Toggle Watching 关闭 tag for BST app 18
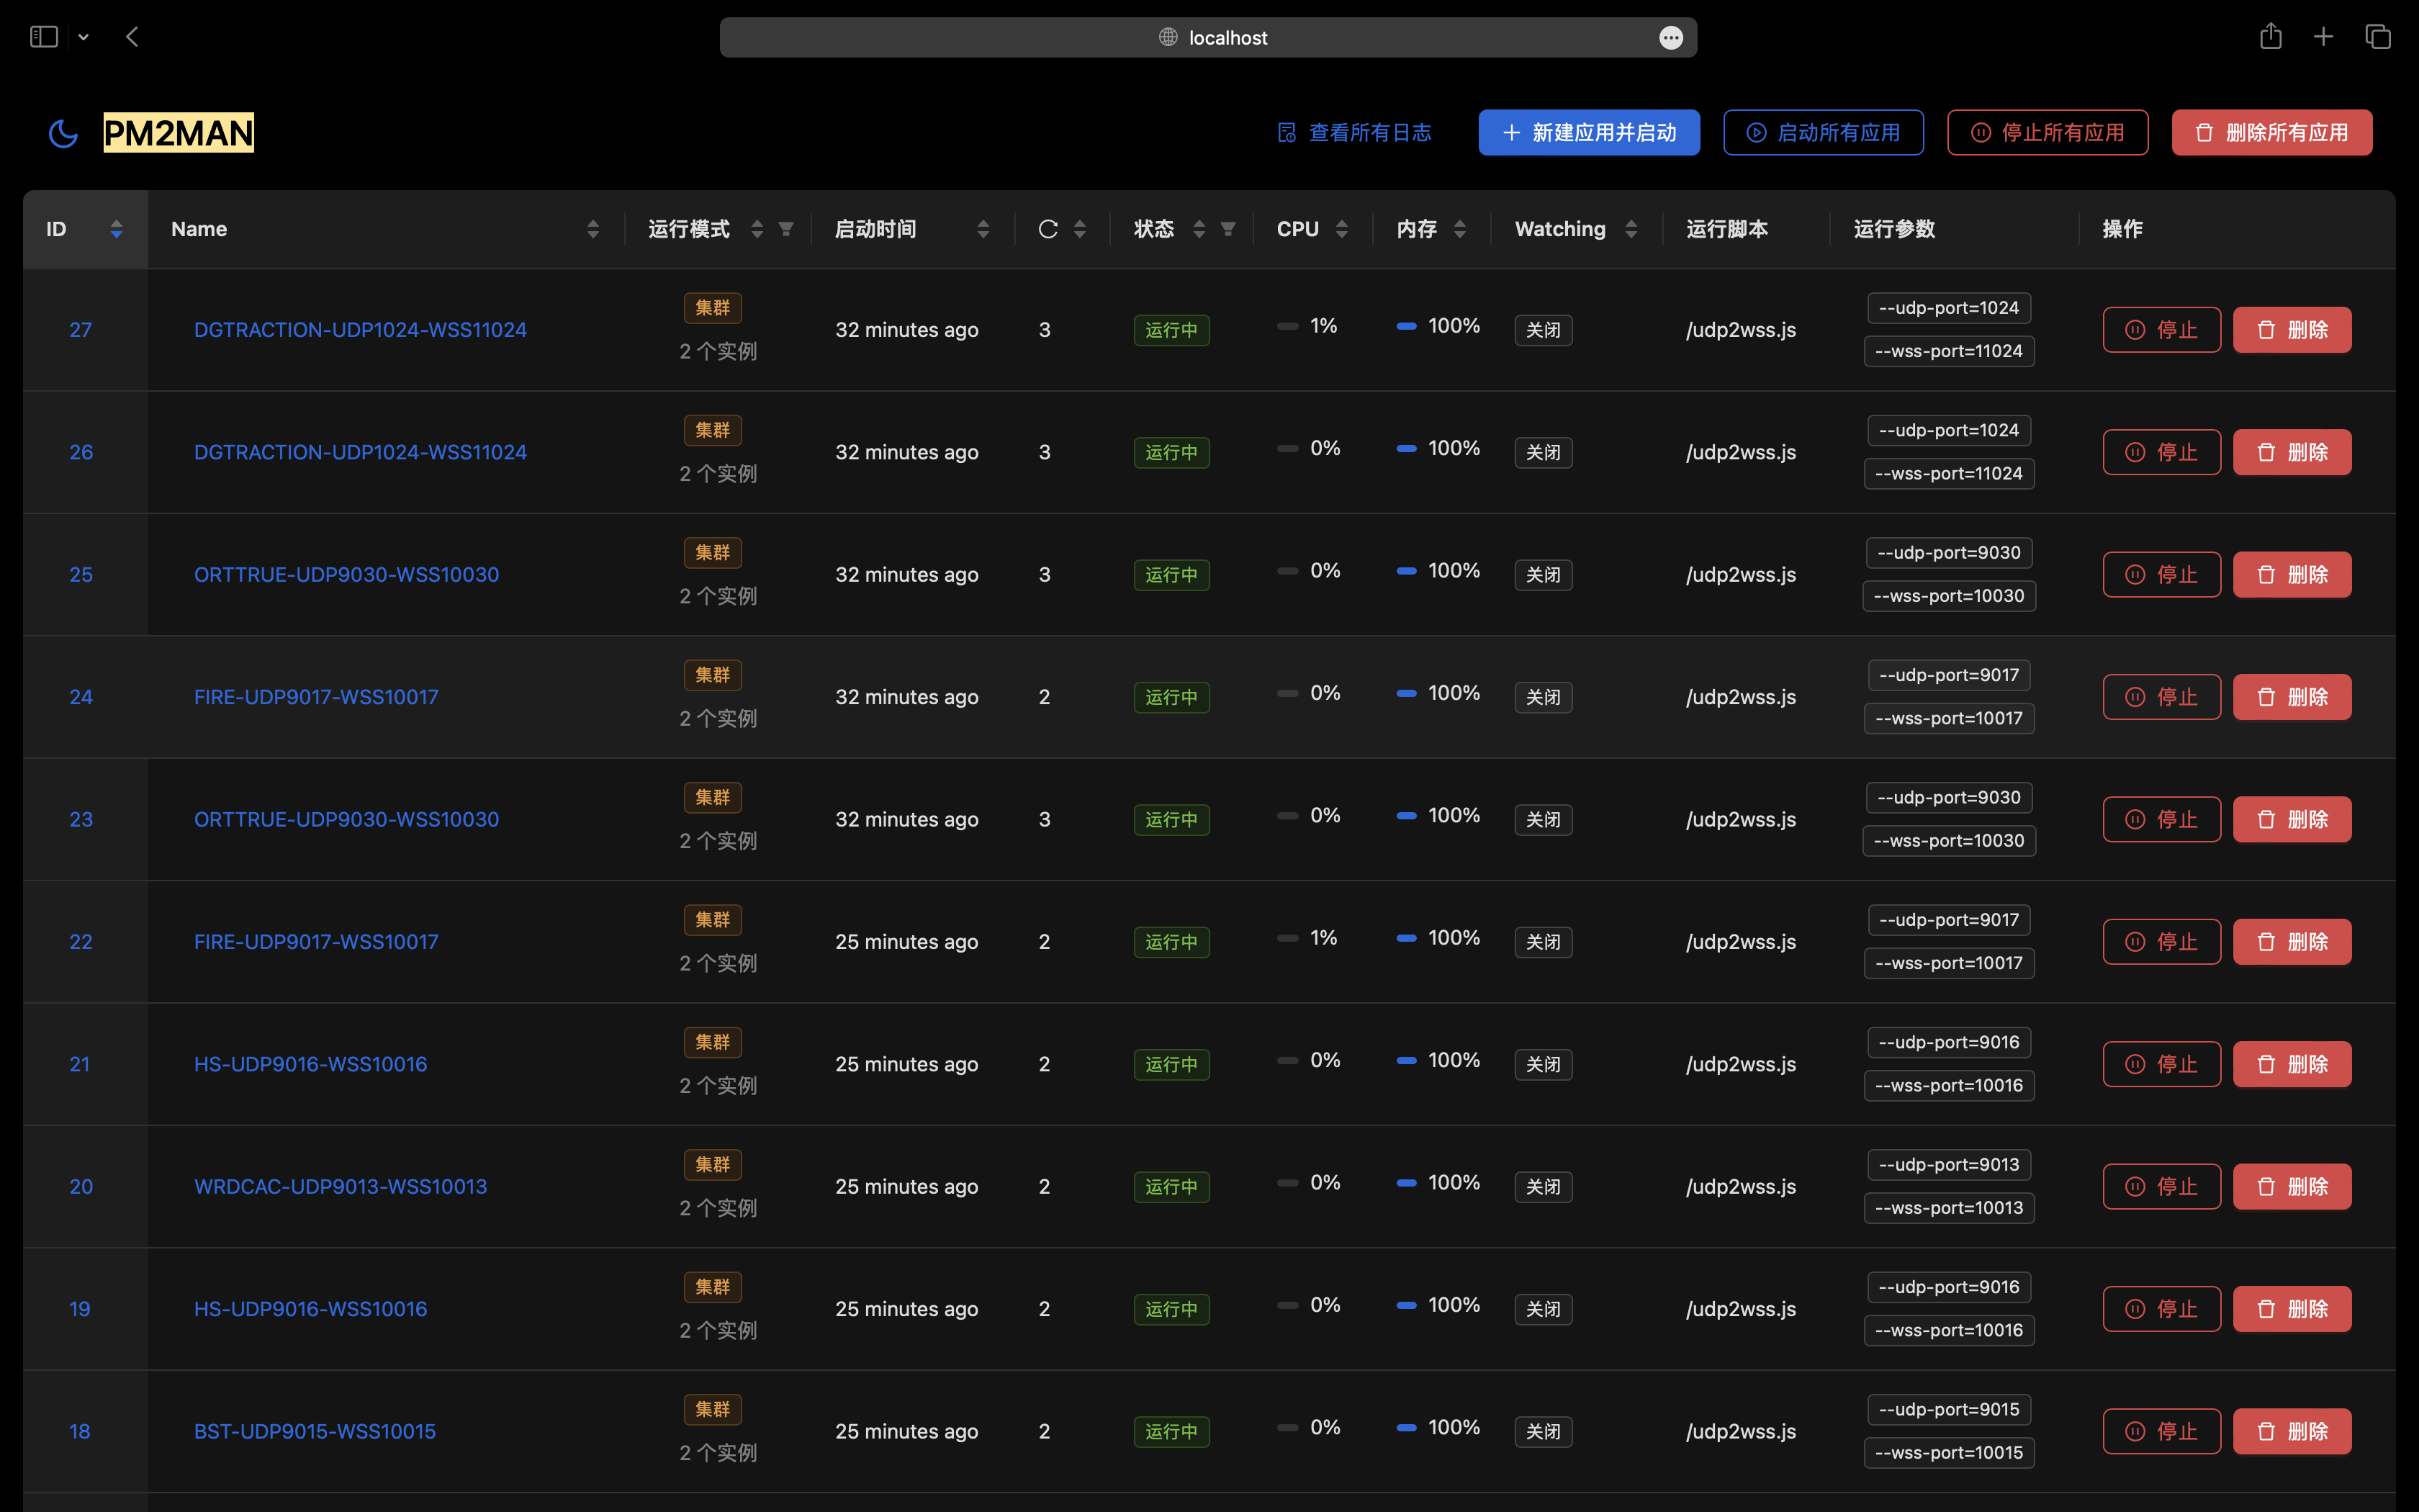The width and height of the screenshot is (2419, 1512). [x=1542, y=1431]
